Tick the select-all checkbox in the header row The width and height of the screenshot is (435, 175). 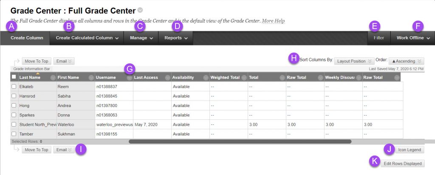pos(14,77)
